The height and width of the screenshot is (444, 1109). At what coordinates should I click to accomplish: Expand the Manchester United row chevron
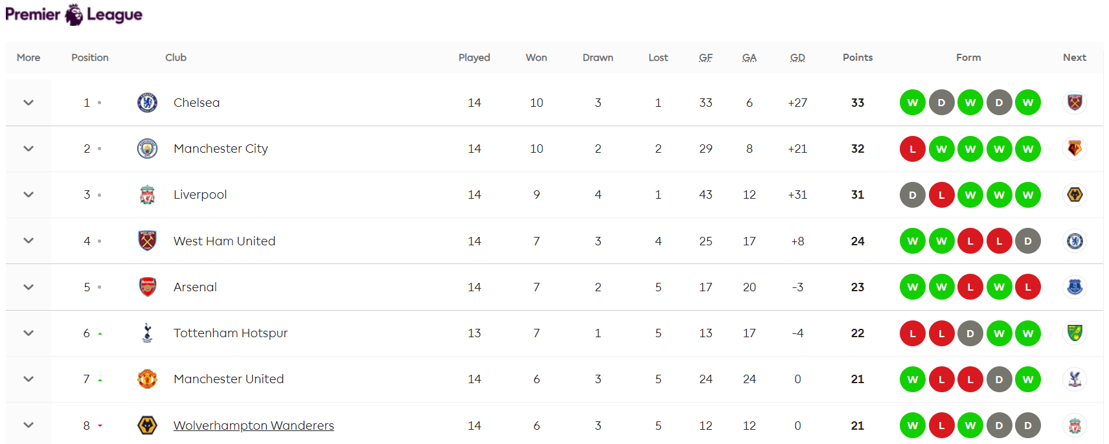tap(29, 379)
